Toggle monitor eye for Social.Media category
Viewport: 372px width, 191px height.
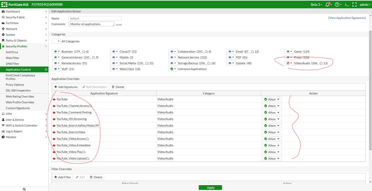coord(114,63)
